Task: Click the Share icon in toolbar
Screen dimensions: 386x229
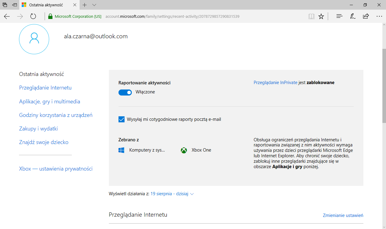Action: 366,17
